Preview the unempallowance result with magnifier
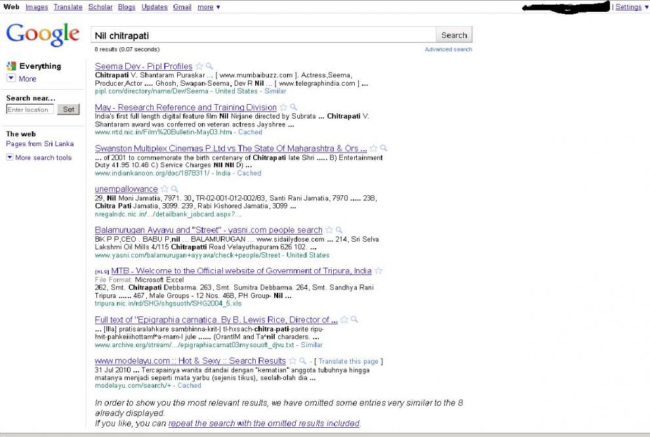Viewport: 650px width, 437px height. 174,189
